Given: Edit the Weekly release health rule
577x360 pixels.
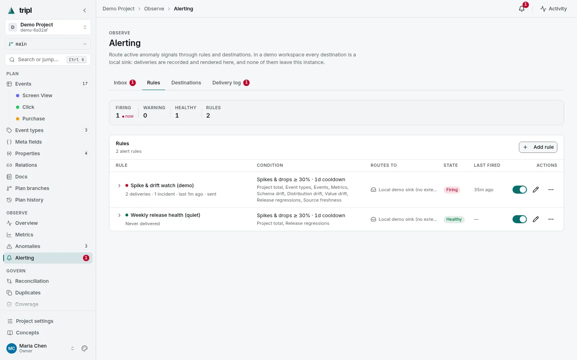Looking at the screenshot, I should (536, 219).
